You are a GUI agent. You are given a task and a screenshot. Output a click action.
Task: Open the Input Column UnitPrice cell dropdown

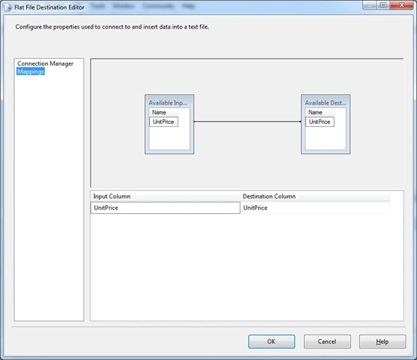click(x=165, y=208)
